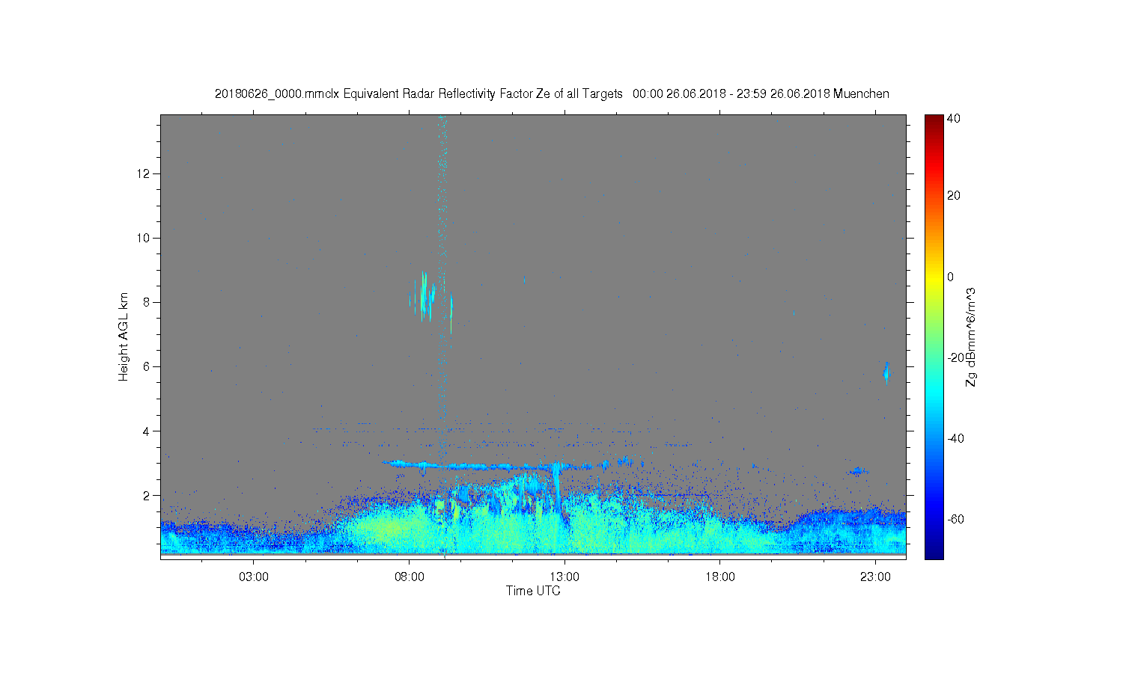The width and height of the screenshot is (1123, 673).
Task: Click the 13:00 time tick label
Action: tap(564, 577)
